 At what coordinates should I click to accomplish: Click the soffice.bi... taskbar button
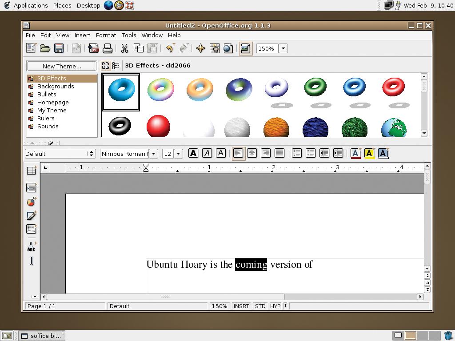pos(42,336)
